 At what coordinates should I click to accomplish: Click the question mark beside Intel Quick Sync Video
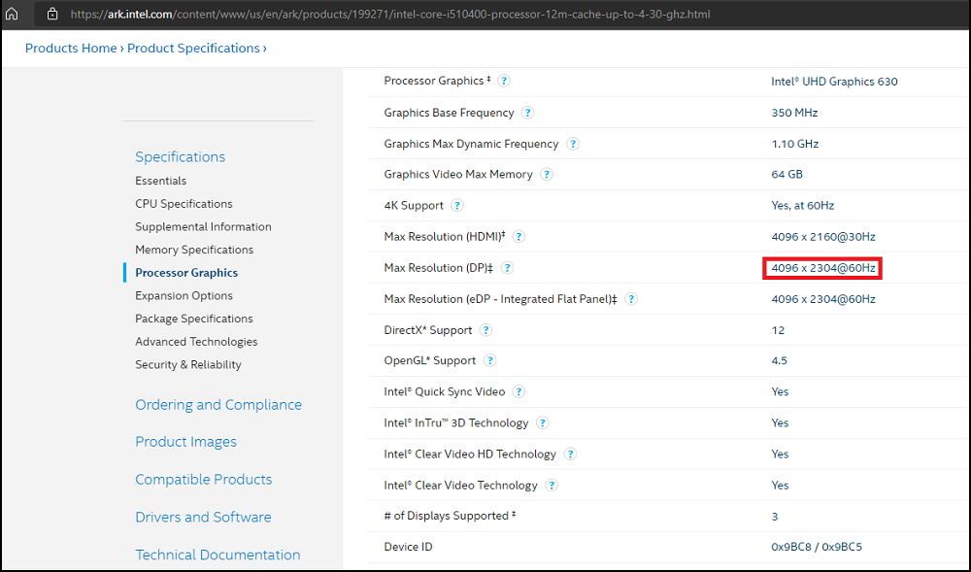[518, 391]
